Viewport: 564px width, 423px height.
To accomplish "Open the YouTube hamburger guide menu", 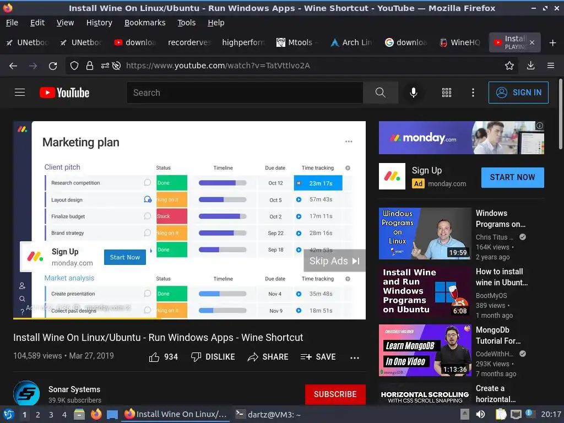I will (20, 93).
